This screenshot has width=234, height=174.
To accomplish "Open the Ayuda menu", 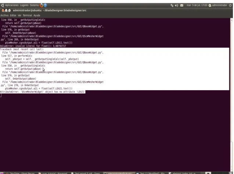I will pos(37,15).
